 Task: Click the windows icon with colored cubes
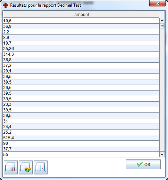point(26,167)
